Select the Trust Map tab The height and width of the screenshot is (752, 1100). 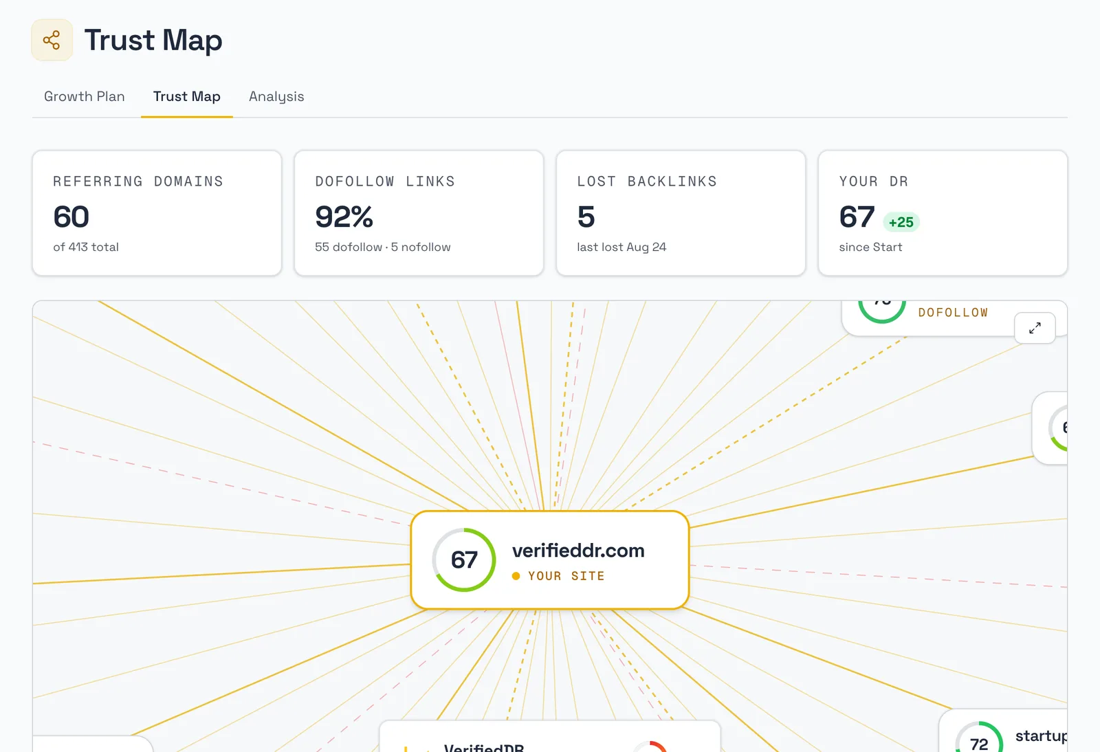(187, 96)
